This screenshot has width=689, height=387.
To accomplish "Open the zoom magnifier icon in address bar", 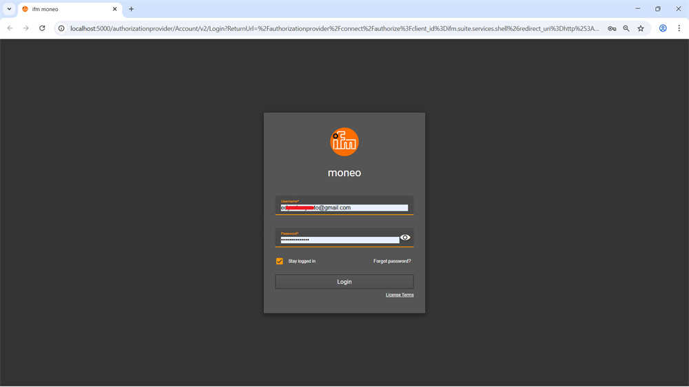I will coord(626,28).
